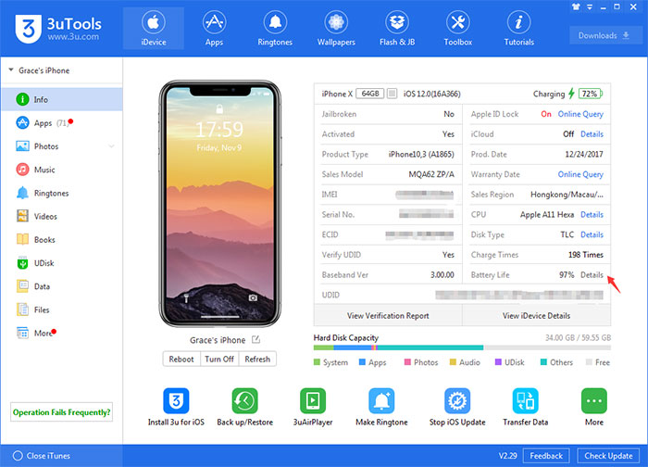Image resolution: width=648 pixels, height=467 pixels.
Task: Click the 72% battery indicator
Action: (591, 94)
